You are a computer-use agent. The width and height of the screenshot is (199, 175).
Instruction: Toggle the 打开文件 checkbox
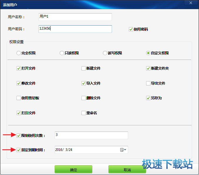point(19,68)
